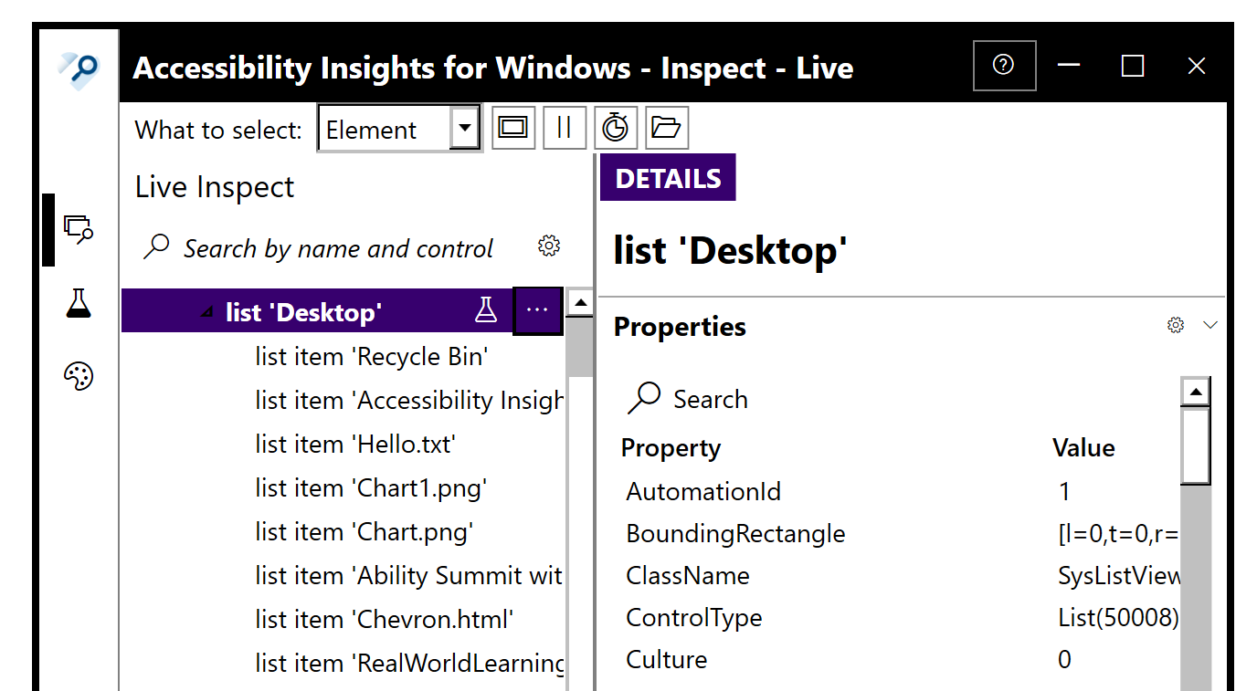Run tests via flask on list 'Desktop'
The height and width of the screenshot is (691, 1257).
point(486,311)
